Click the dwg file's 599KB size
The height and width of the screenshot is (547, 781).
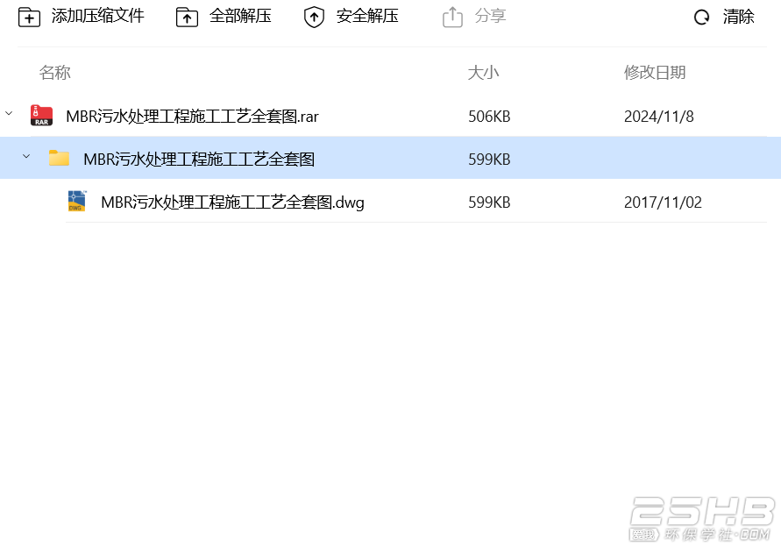(489, 202)
